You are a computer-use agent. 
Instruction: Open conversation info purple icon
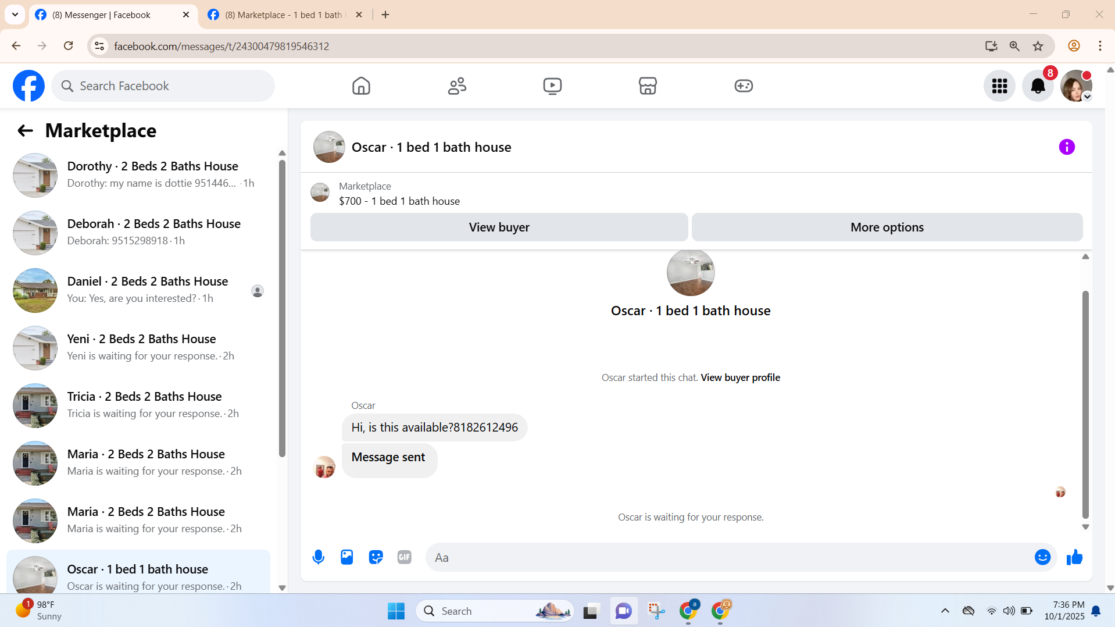pos(1067,147)
